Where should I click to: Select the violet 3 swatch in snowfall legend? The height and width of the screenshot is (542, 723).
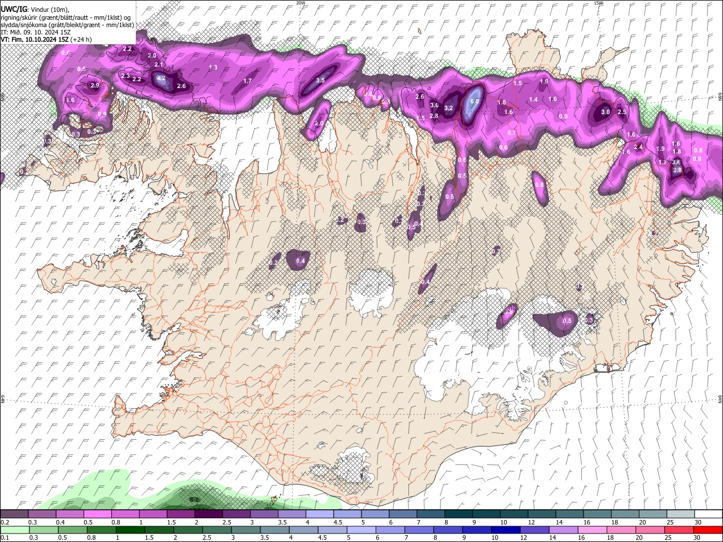click(x=264, y=514)
